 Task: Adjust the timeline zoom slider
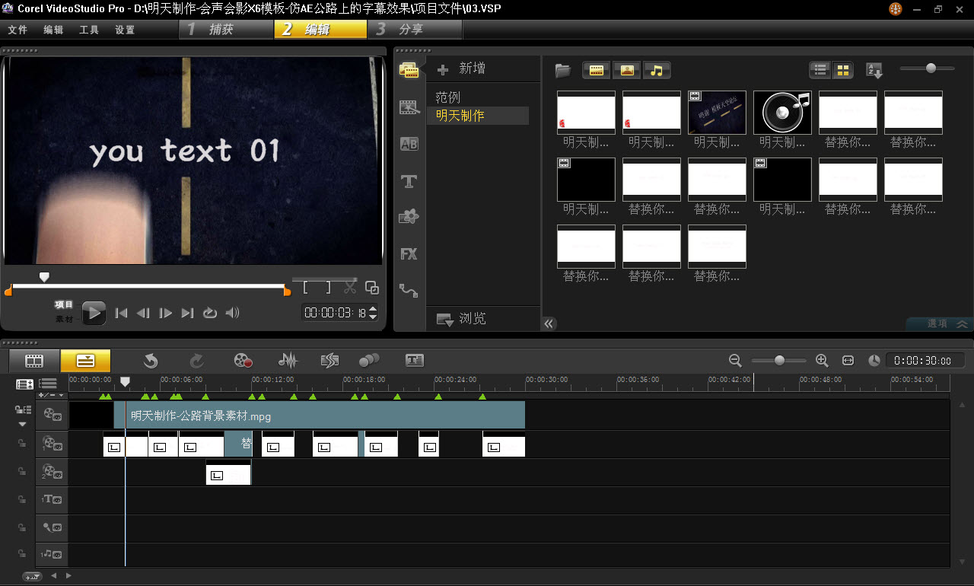point(778,361)
